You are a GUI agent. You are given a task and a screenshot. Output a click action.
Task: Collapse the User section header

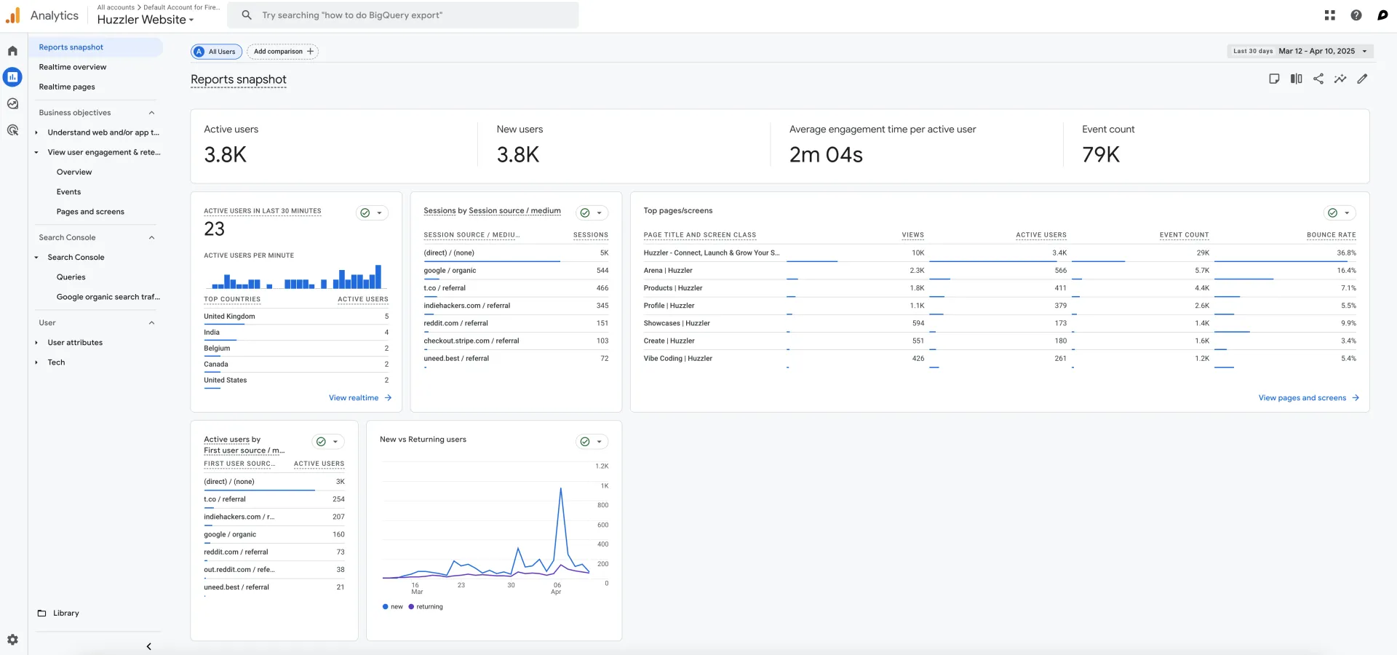[151, 323]
